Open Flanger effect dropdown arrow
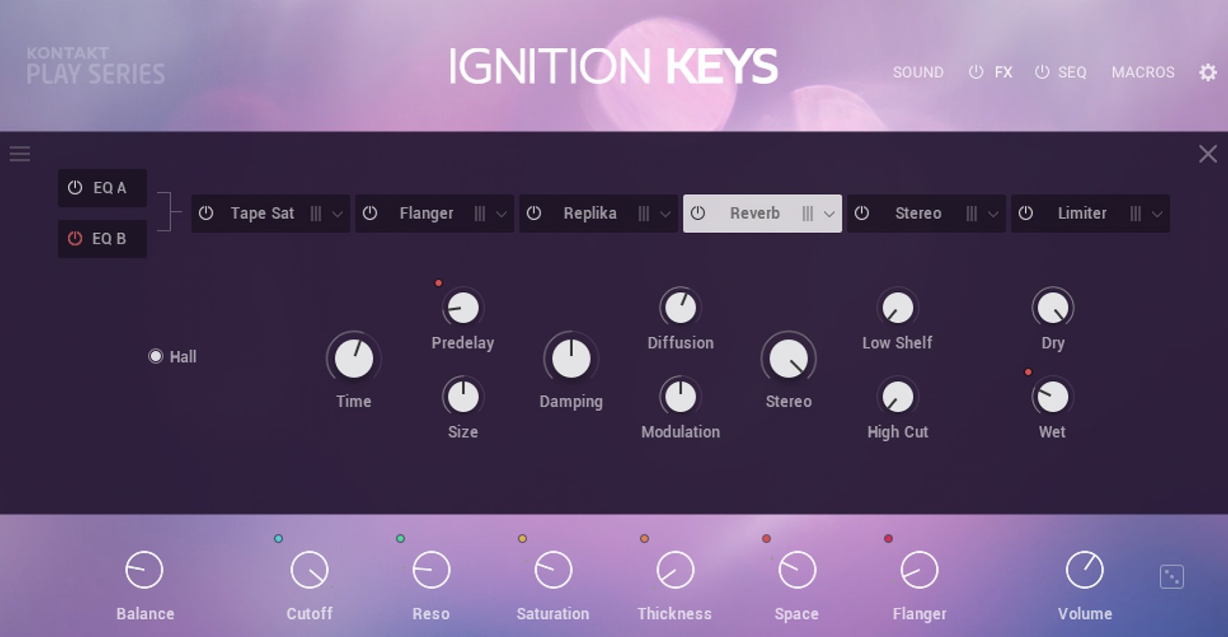Viewport: 1228px width, 637px height. pos(501,214)
